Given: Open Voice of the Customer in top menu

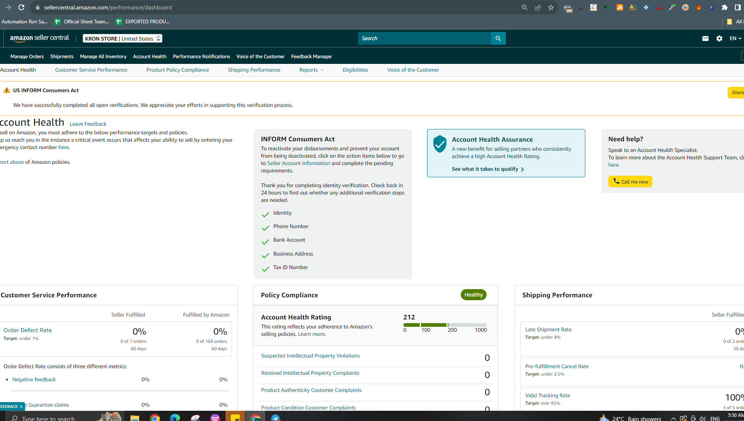Looking at the screenshot, I should coord(260,57).
